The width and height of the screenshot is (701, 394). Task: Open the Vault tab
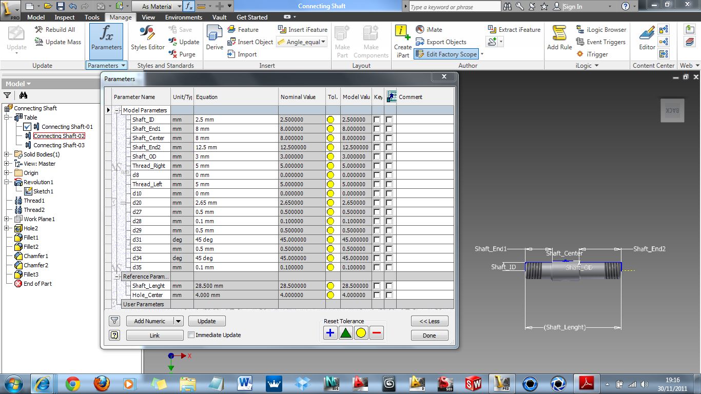[x=219, y=17]
